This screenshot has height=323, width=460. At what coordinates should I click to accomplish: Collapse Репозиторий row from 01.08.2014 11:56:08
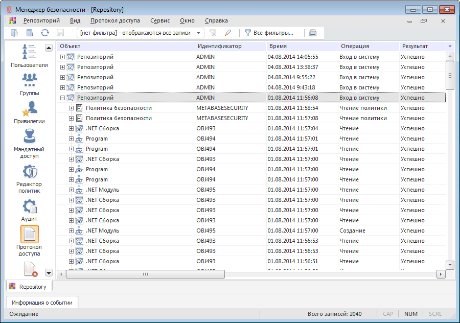click(62, 98)
